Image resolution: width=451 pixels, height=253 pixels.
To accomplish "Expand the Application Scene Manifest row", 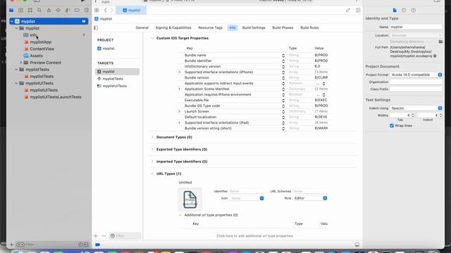I will [180, 89].
